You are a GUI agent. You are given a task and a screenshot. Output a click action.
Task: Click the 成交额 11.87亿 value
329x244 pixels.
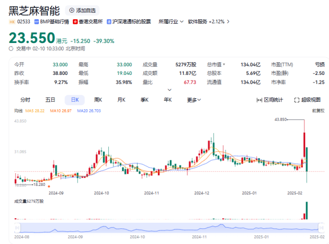click(188, 73)
